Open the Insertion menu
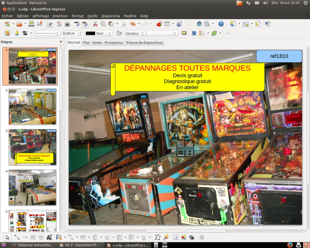The image size is (310, 248). pos(60,16)
